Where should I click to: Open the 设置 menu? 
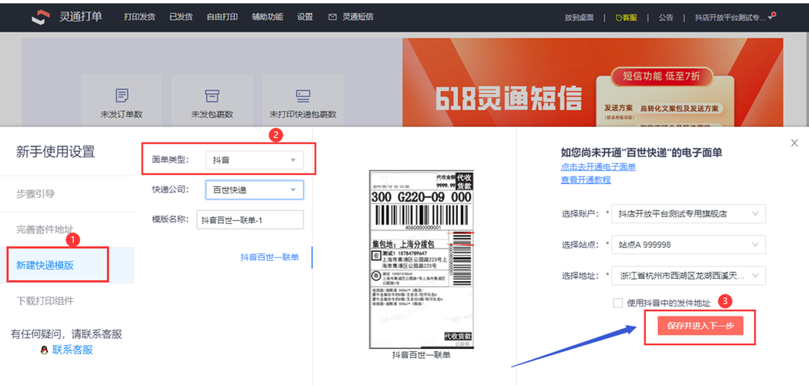[x=305, y=17]
